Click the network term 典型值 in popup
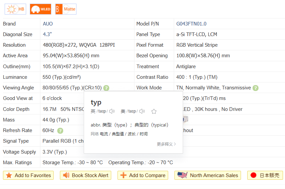Image resolution: width=285 pixels, height=189 pixels. pyautogui.click(x=118, y=134)
